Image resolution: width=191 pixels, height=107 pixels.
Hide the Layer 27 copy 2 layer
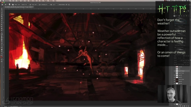(174, 71)
